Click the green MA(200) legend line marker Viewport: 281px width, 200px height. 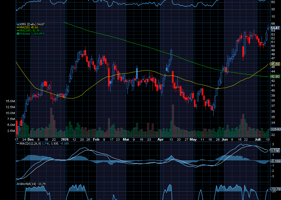(x=18, y=31)
